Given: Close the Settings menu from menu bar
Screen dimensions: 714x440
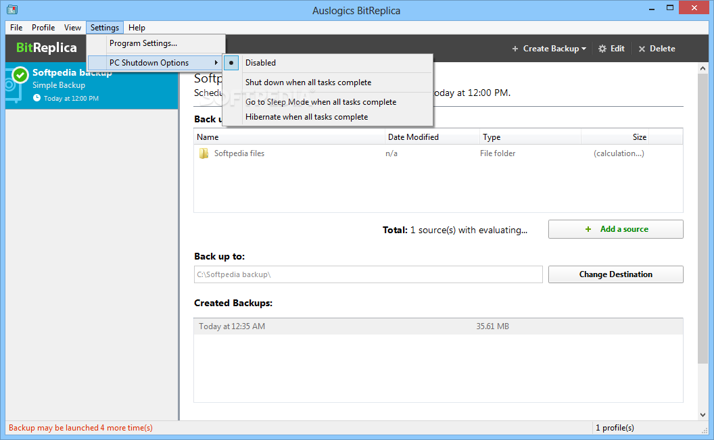Looking at the screenshot, I should 105,28.
